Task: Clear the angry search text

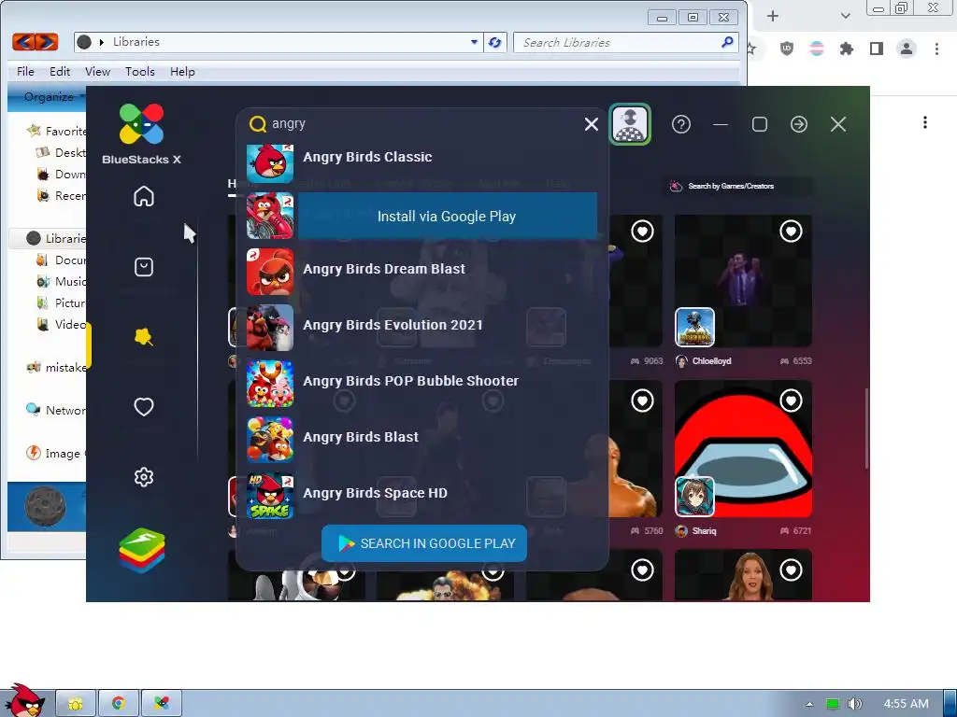Action: pyautogui.click(x=591, y=124)
